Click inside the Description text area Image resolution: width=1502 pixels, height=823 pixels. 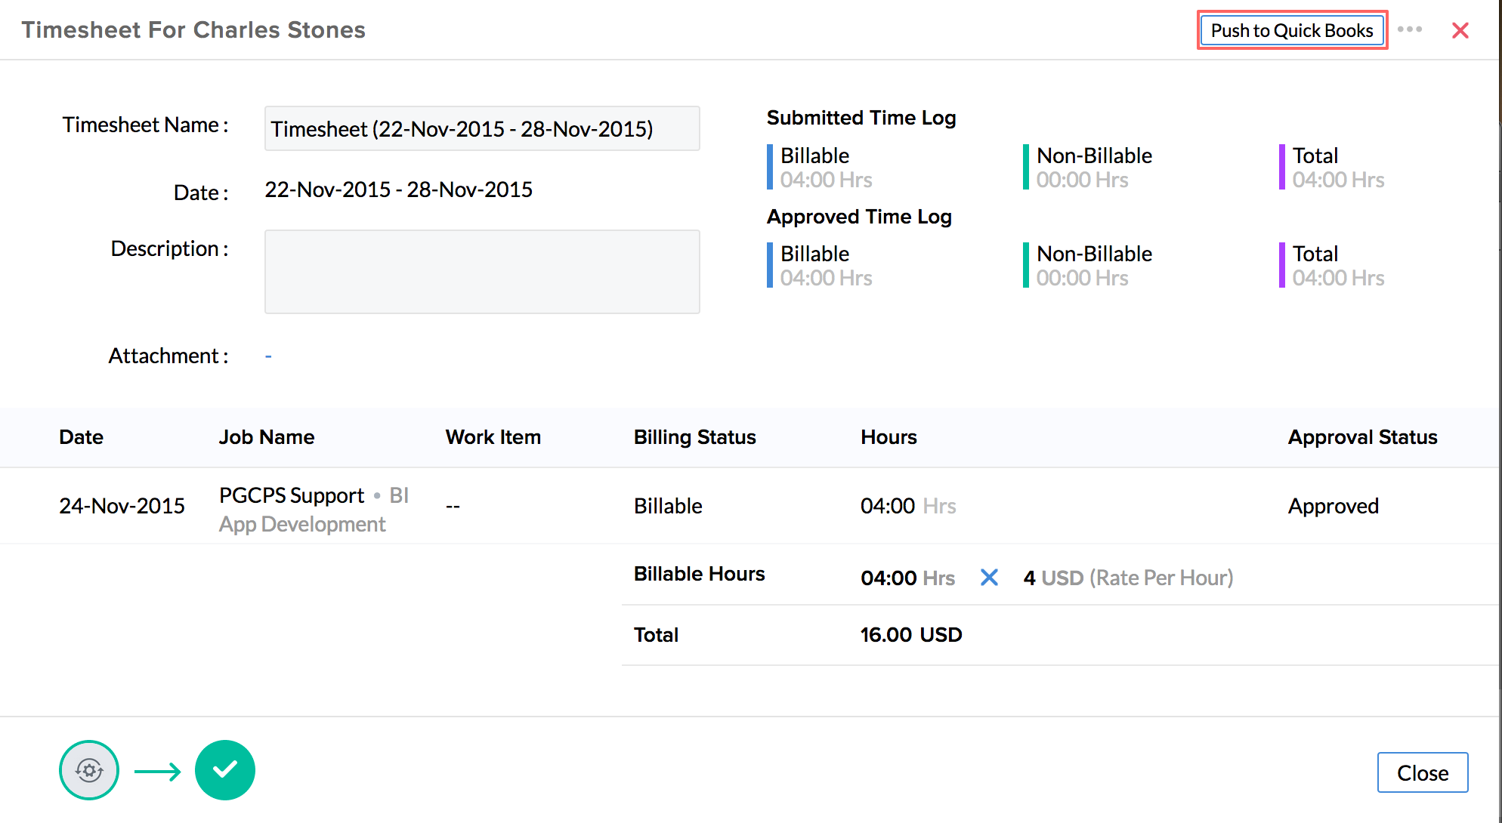pyautogui.click(x=481, y=272)
